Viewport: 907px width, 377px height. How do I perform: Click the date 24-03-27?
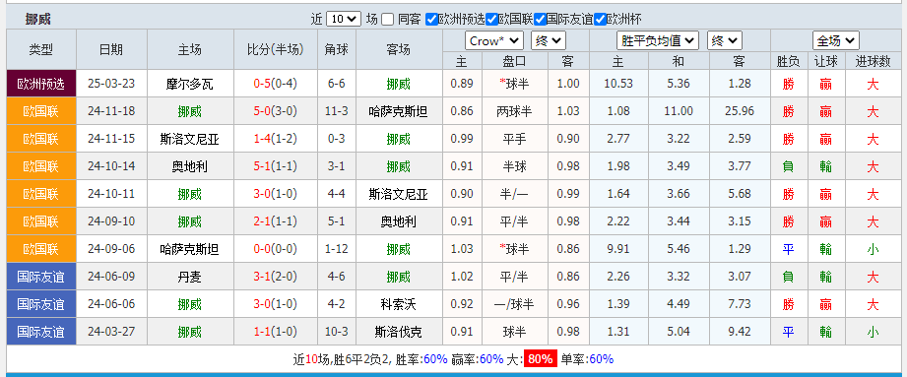(111, 332)
